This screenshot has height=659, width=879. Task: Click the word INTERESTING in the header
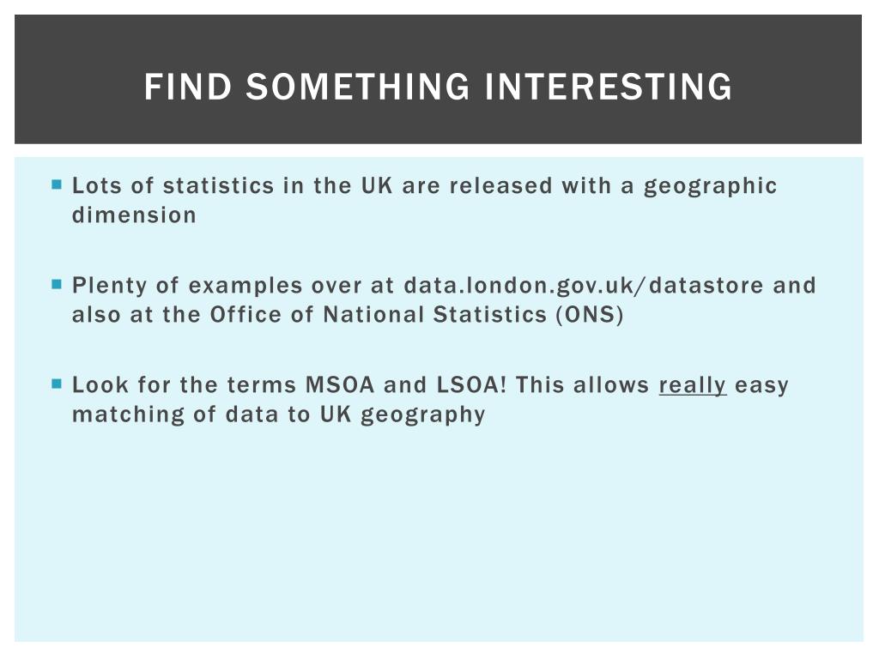tap(609, 87)
